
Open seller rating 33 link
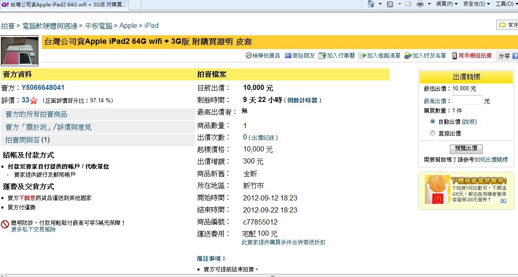point(25,100)
